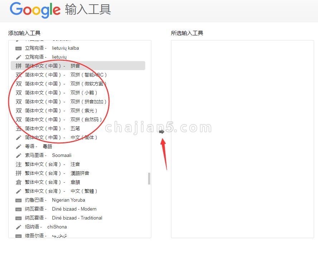
Task: Click 拼 icon of 简体中文 拼音 row
Action: pyautogui.click(x=19, y=66)
